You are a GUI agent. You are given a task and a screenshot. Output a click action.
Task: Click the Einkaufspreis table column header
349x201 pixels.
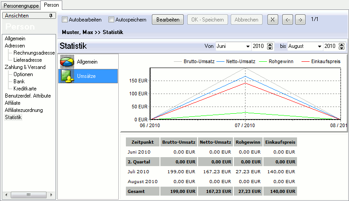click(x=280, y=142)
